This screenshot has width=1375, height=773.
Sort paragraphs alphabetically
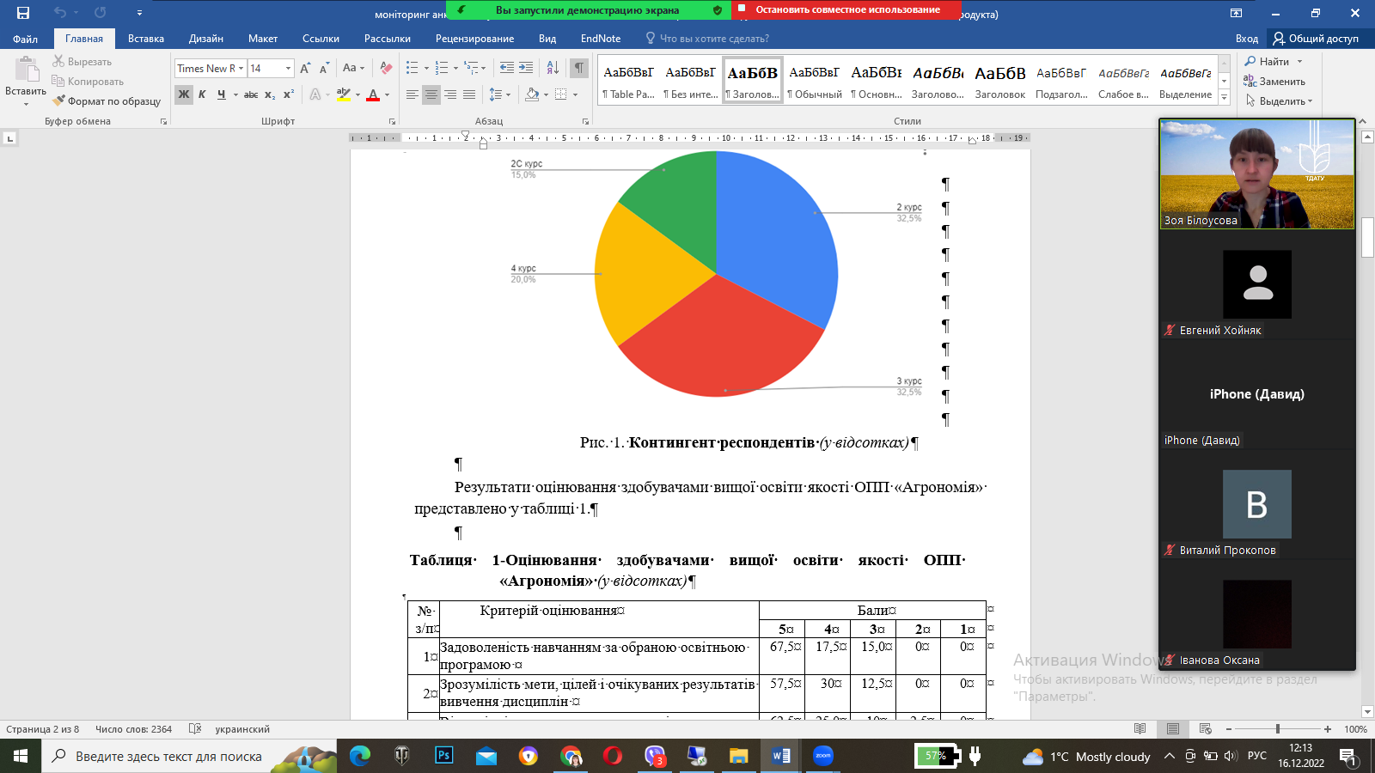coord(553,68)
